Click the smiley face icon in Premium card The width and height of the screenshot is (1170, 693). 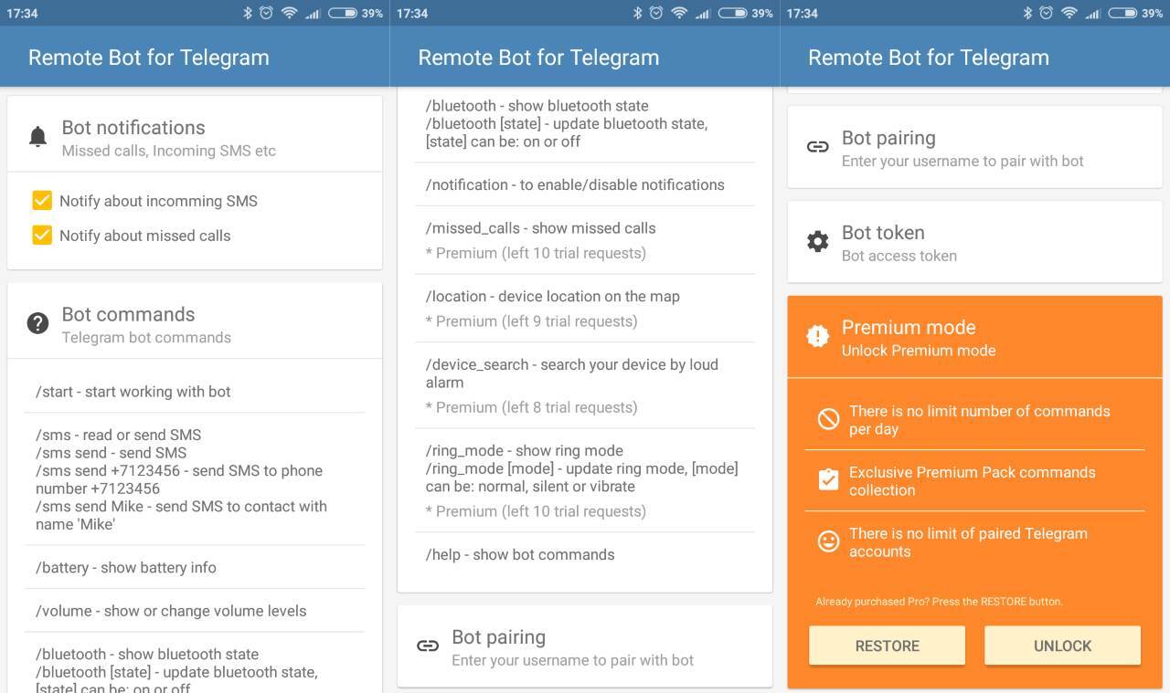tap(828, 541)
